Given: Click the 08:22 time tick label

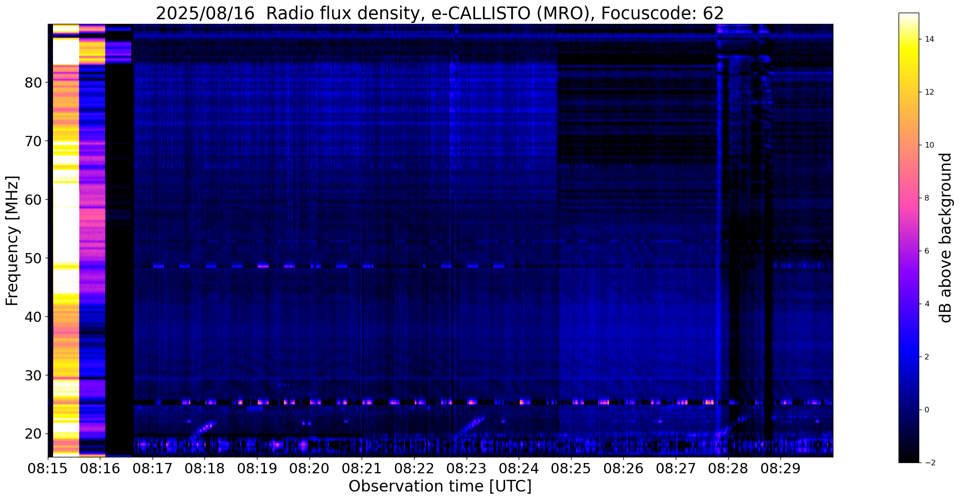Looking at the screenshot, I should click(414, 468).
